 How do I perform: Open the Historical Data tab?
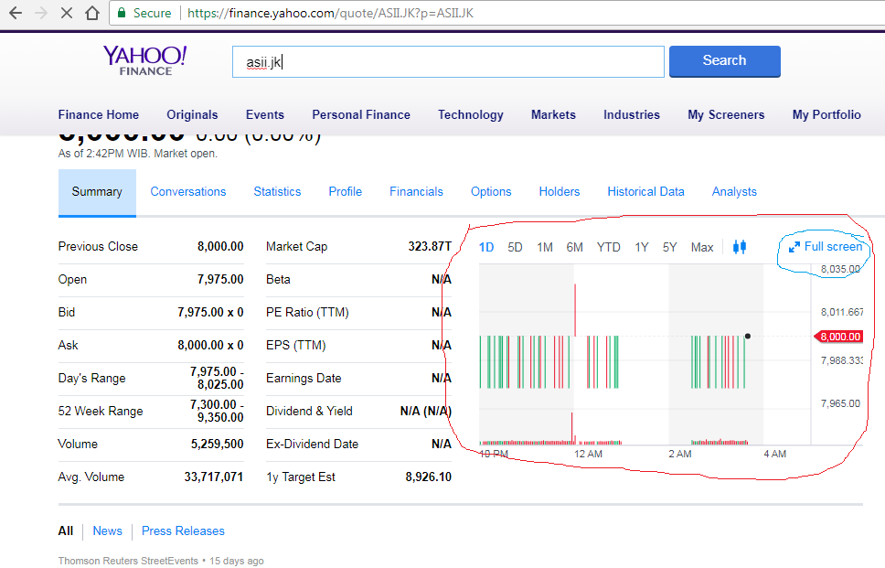point(645,191)
